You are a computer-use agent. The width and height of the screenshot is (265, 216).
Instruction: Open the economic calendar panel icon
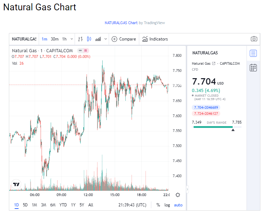253,68
